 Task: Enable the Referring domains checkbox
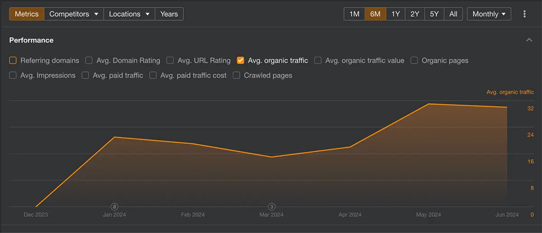(13, 61)
